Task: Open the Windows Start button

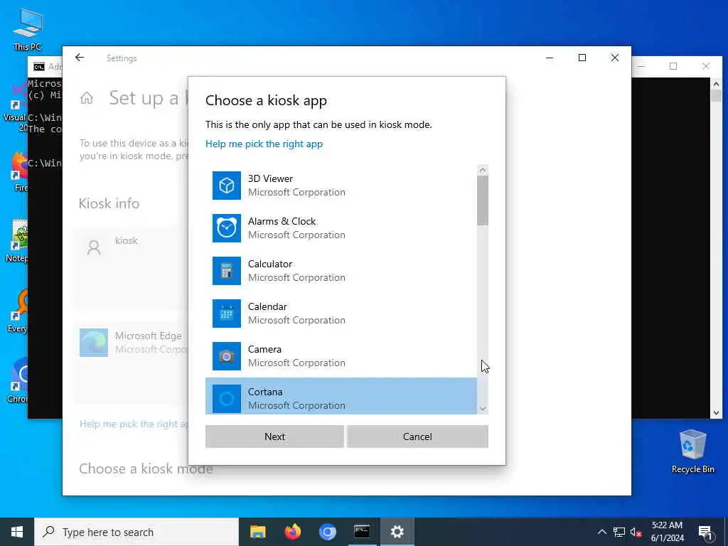Action: tap(17, 532)
